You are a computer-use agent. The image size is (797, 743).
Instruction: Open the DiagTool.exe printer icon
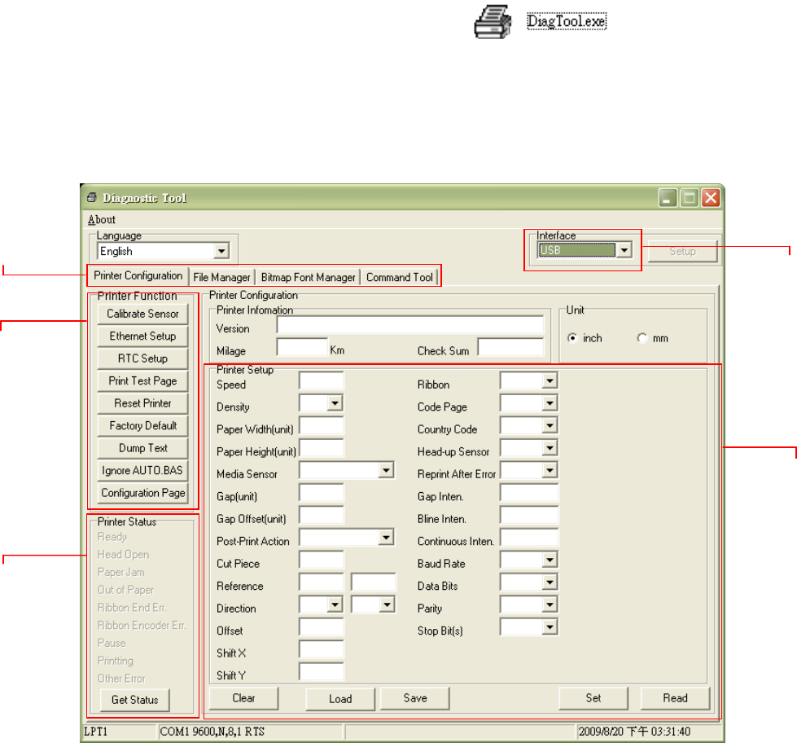[493, 21]
